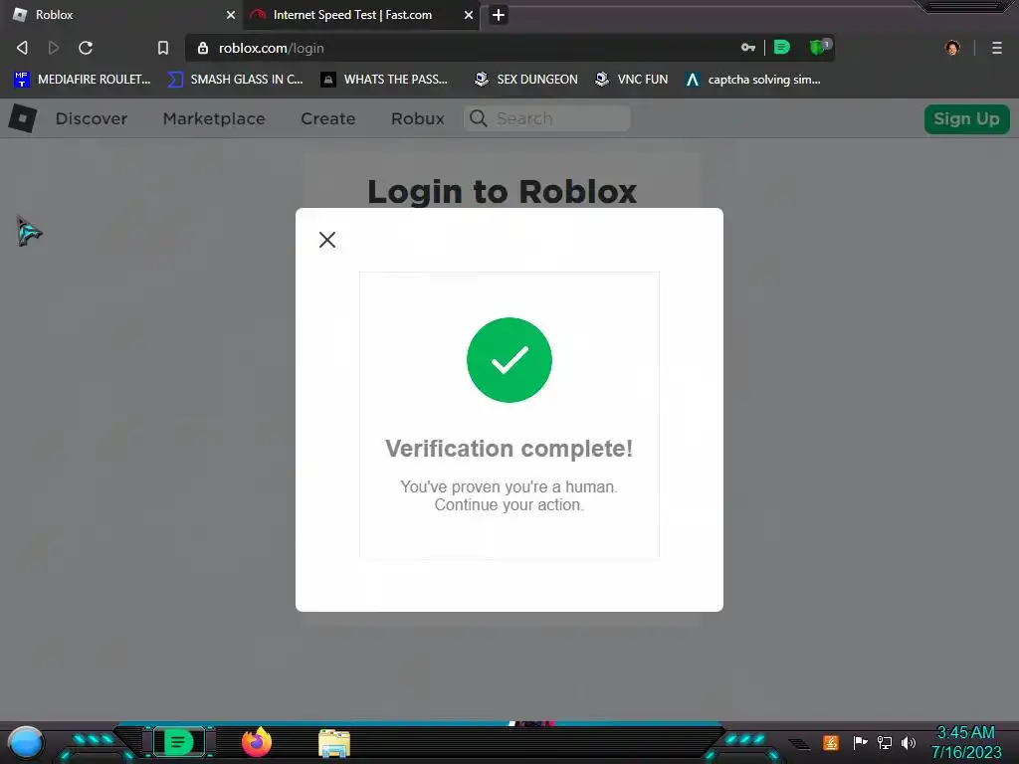
Task: Open the green chat app in taskbar
Action: (178, 742)
